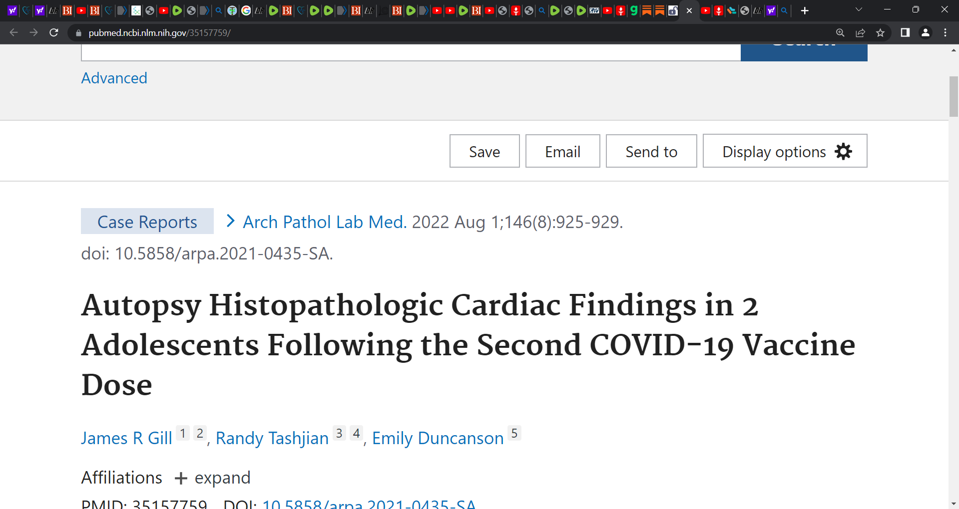Open the Advanced search link

[x=114, y=78]
